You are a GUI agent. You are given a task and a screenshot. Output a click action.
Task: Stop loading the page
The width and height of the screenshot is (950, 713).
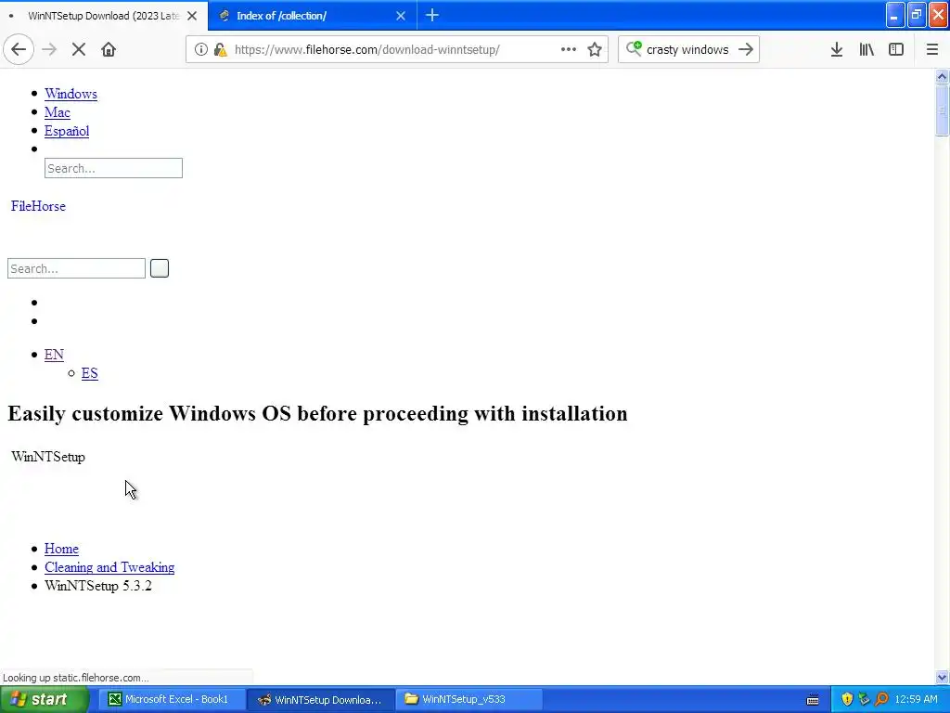point(79,50)
